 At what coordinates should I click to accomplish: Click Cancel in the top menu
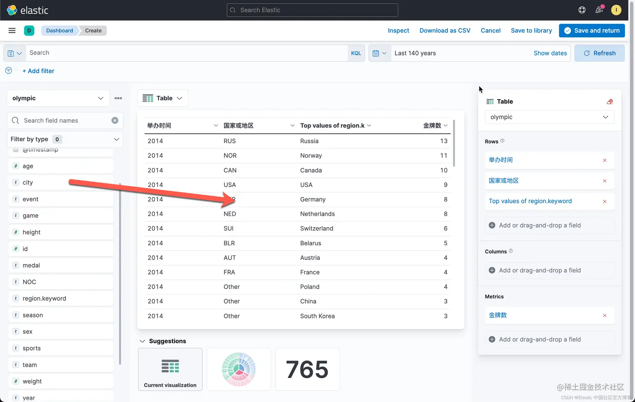[x=491, y=31]
